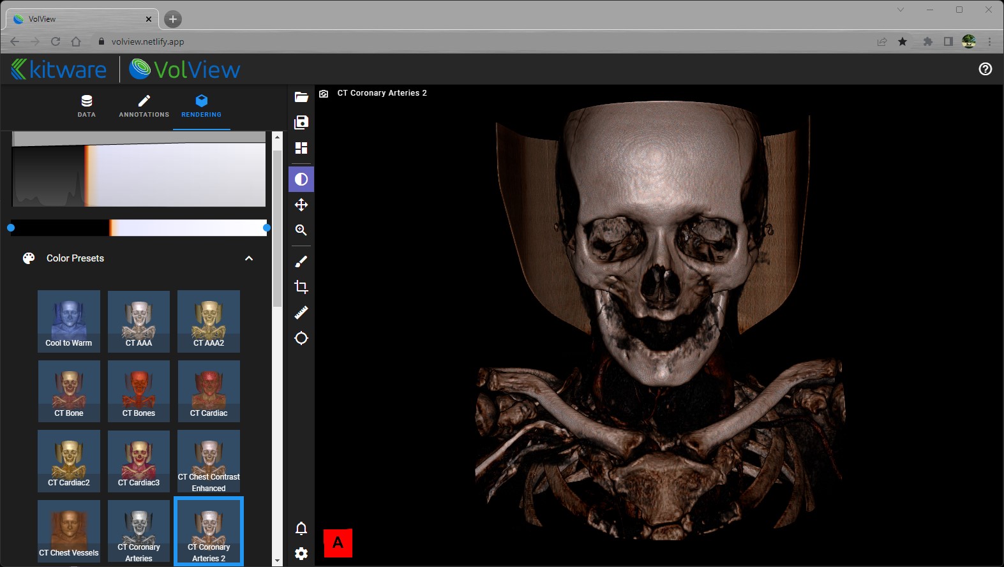
Task: Click the opacity histogram editor
Action: click(x=139, y=169)
